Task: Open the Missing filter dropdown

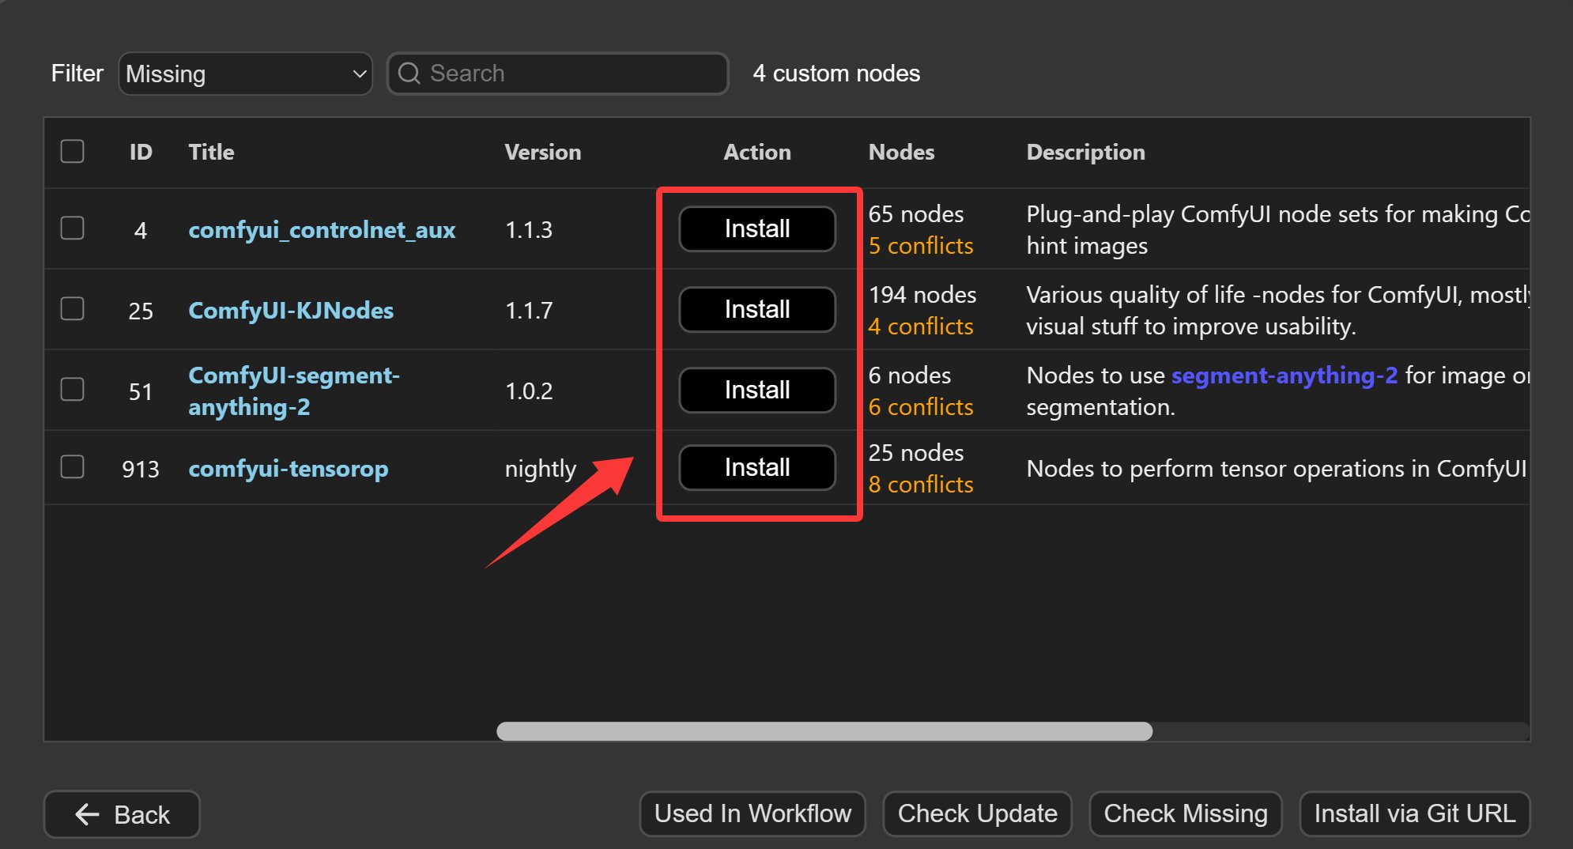Action: 245,74
